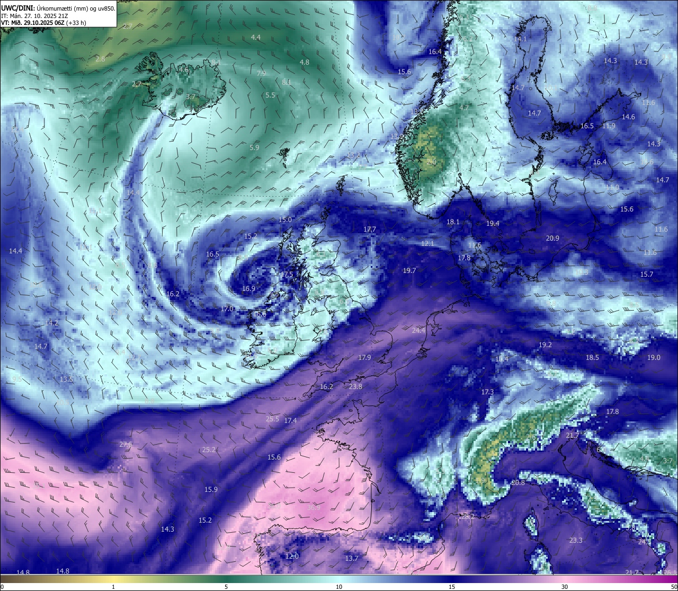
Task: Click the yellow part of the color scale near 1
Action: (x=113, y=578)
